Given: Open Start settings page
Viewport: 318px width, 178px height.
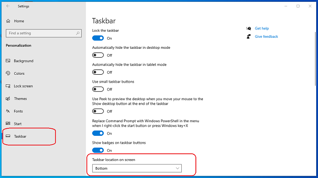Looking at the screenshot, I should click(x=18, y=124).
